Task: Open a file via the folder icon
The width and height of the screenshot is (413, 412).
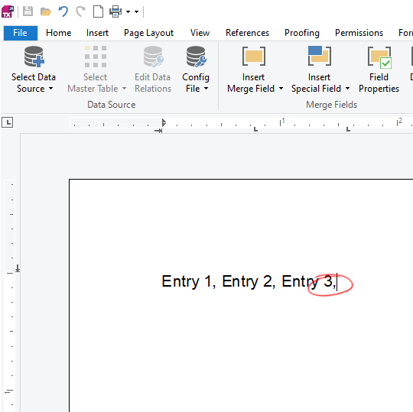Action: 46,11
